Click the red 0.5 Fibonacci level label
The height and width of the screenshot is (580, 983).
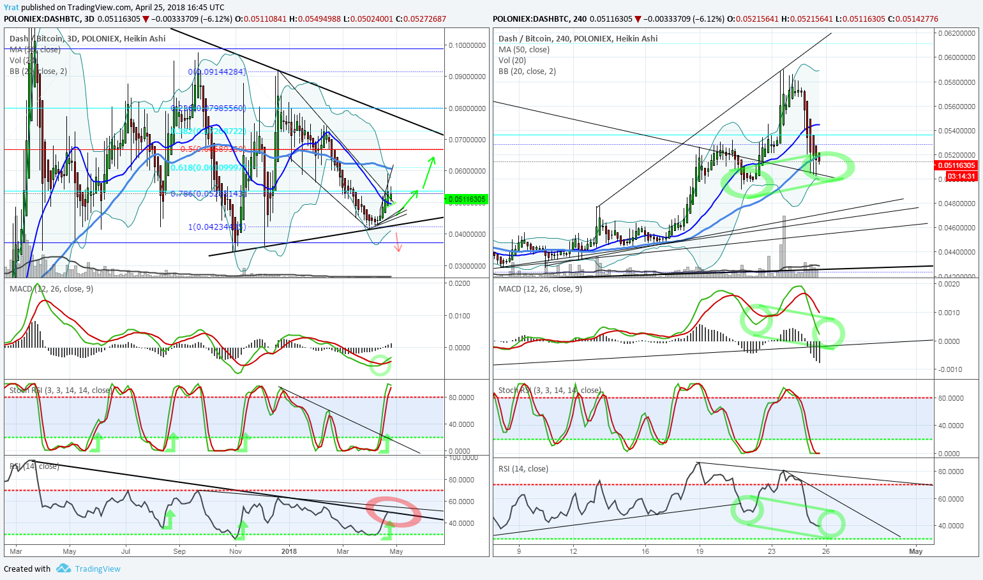(x=213, y=149)
